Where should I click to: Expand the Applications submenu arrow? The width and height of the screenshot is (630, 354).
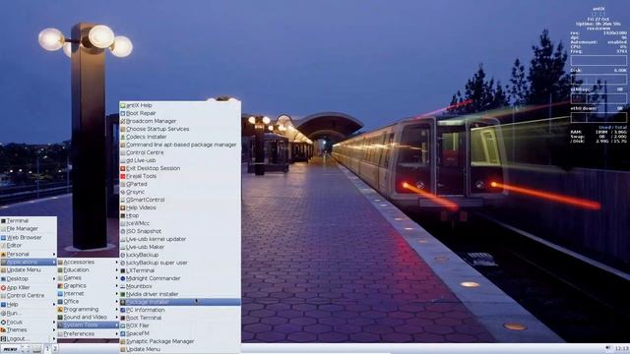tap(54, 263)
